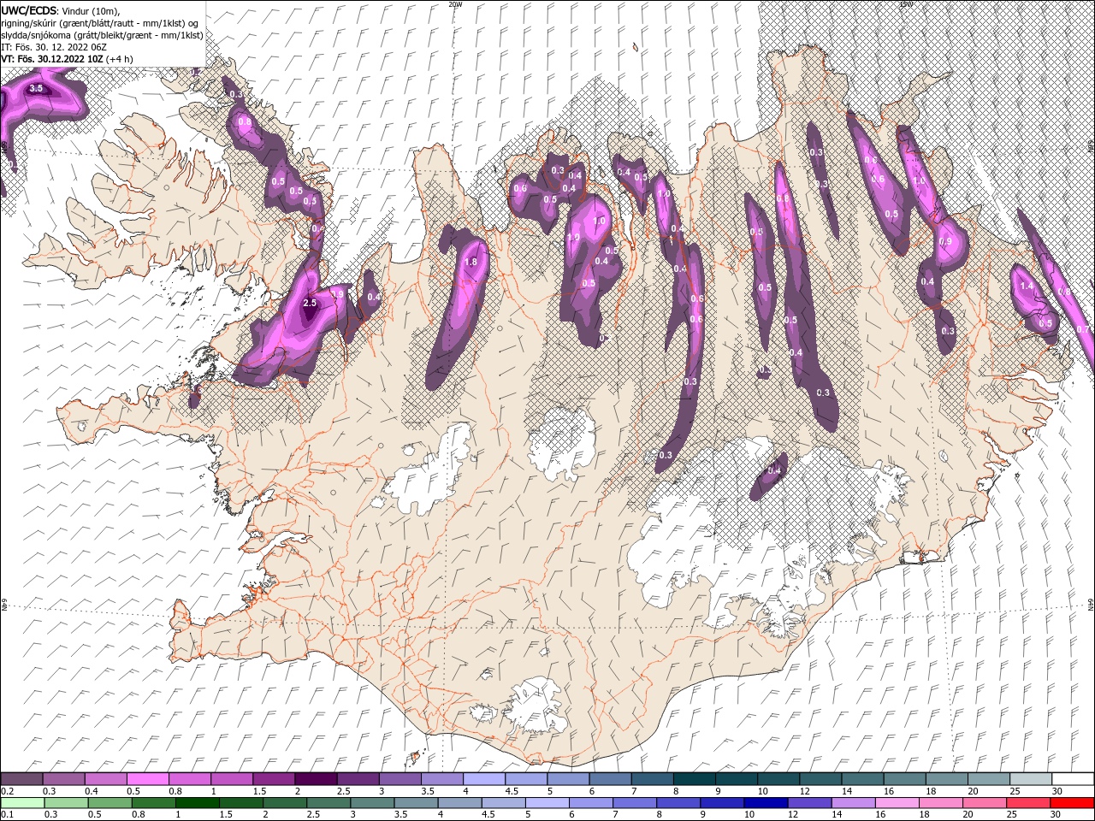This screenshot has width=1095, height=821.
Task: Click the UWC/ECDS Vindur (10m) title line
Action: pyautogui.click(x=60, y=9)
